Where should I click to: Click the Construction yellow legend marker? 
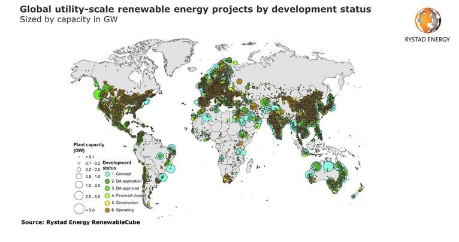[x=106, y=202]
